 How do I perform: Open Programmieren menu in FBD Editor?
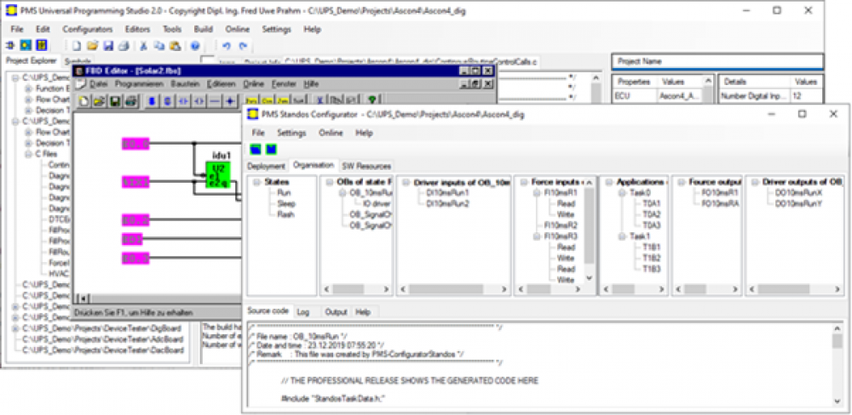(140, 84)
